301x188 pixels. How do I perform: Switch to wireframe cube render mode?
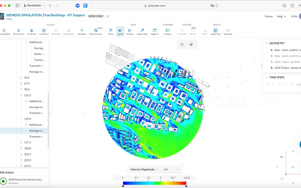(182, 44)
